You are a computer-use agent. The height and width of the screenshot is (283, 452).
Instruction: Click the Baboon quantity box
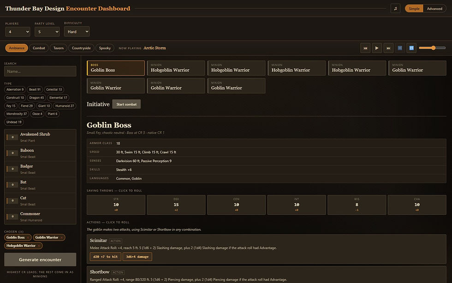click(x=12, y=153)
